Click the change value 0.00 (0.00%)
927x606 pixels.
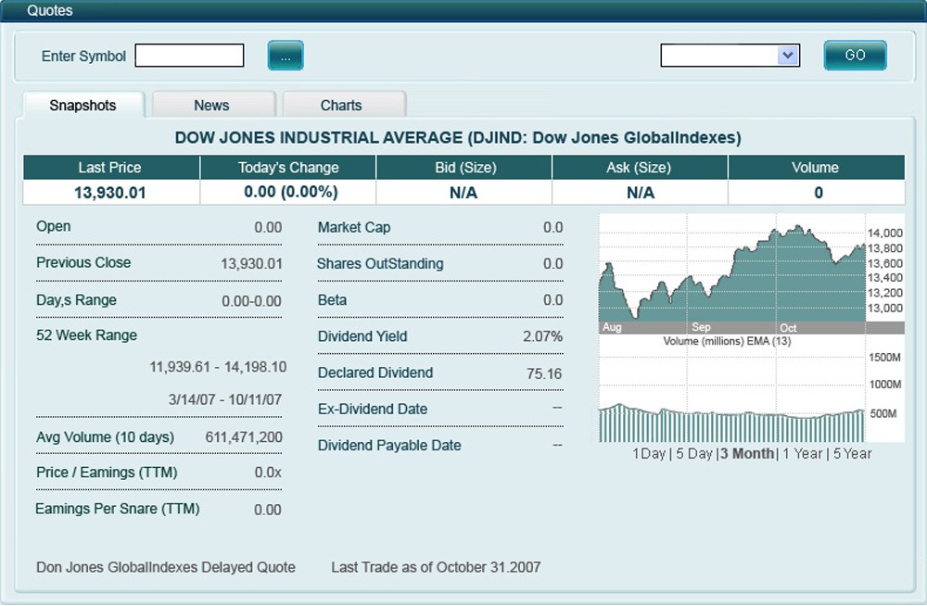(x=291, y=192)
